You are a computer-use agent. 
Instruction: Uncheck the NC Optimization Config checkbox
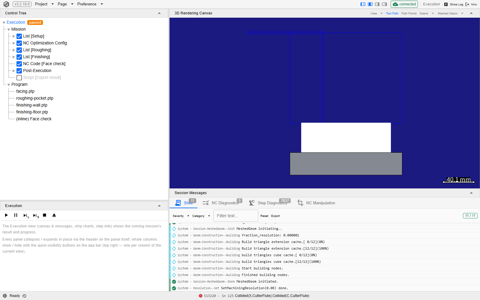(x=19, y=43)
